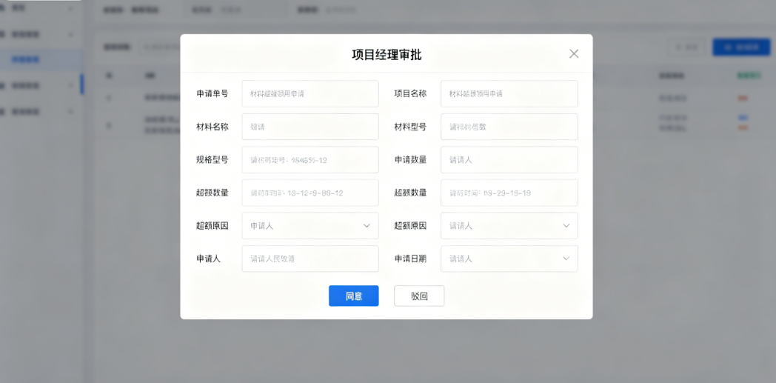Image resolution: width=776 pixels, height=383 pixels.
Task: Select the 规格型号 input field
Action: [310, 160]
